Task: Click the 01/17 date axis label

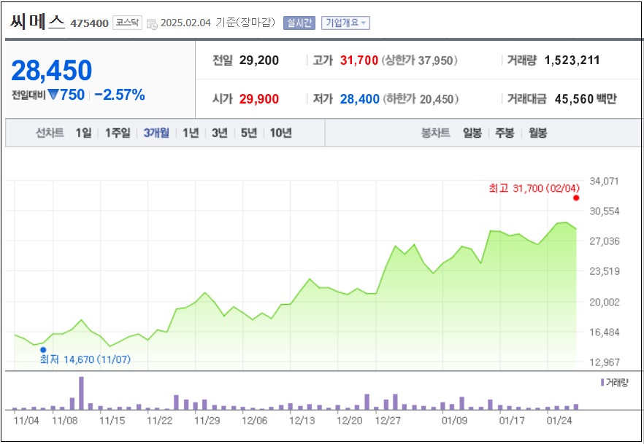Action: click(x=511, y=420)
